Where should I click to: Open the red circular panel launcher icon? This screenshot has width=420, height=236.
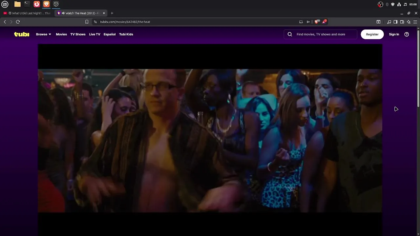37,4
